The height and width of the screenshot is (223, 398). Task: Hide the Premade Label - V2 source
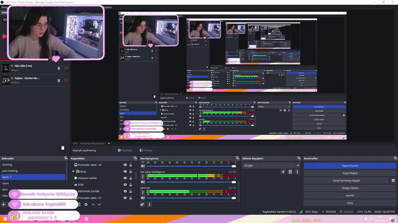(125, 165)
